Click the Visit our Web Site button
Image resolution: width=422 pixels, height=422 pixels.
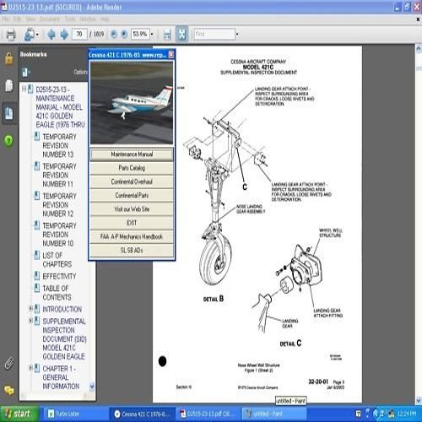click(x=132, y=209)
